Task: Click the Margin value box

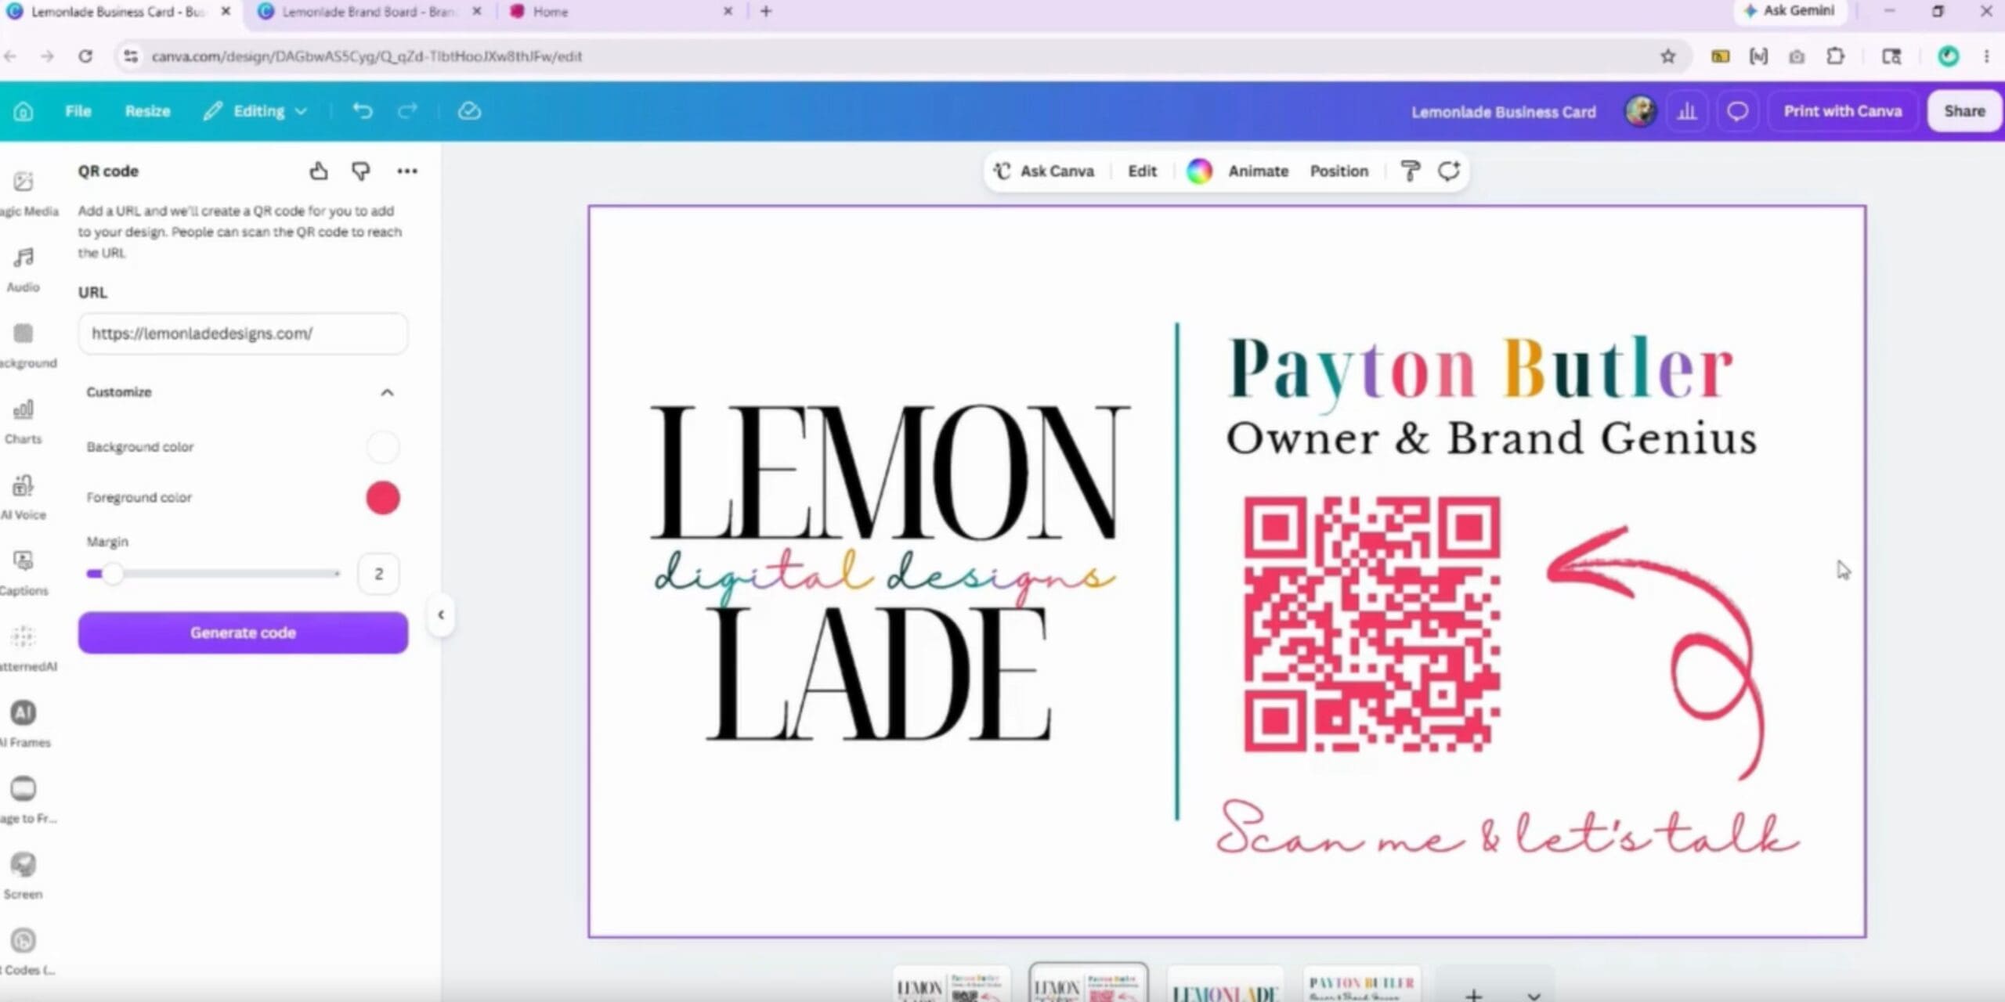Action: click(378, 574)
